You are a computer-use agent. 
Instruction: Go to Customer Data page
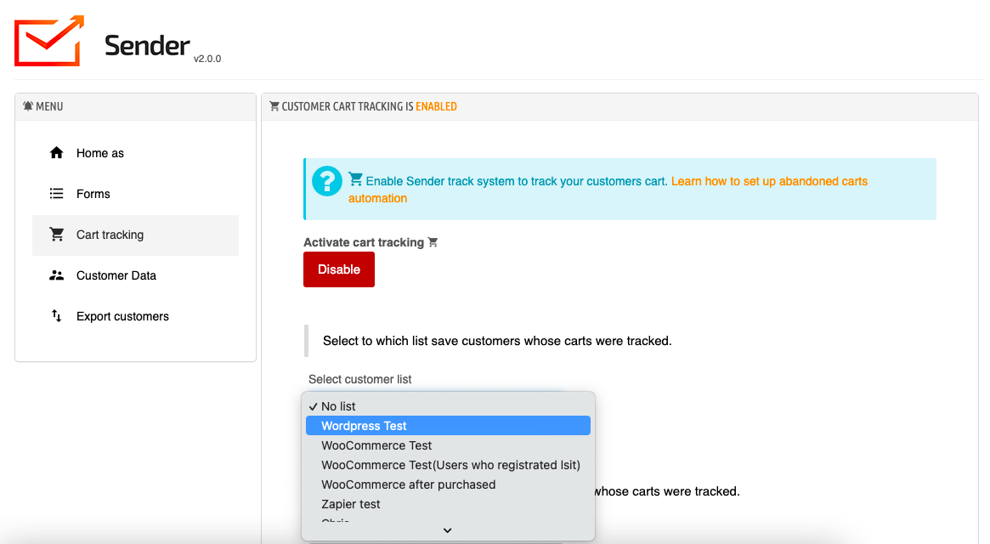(x=116, y=275)
